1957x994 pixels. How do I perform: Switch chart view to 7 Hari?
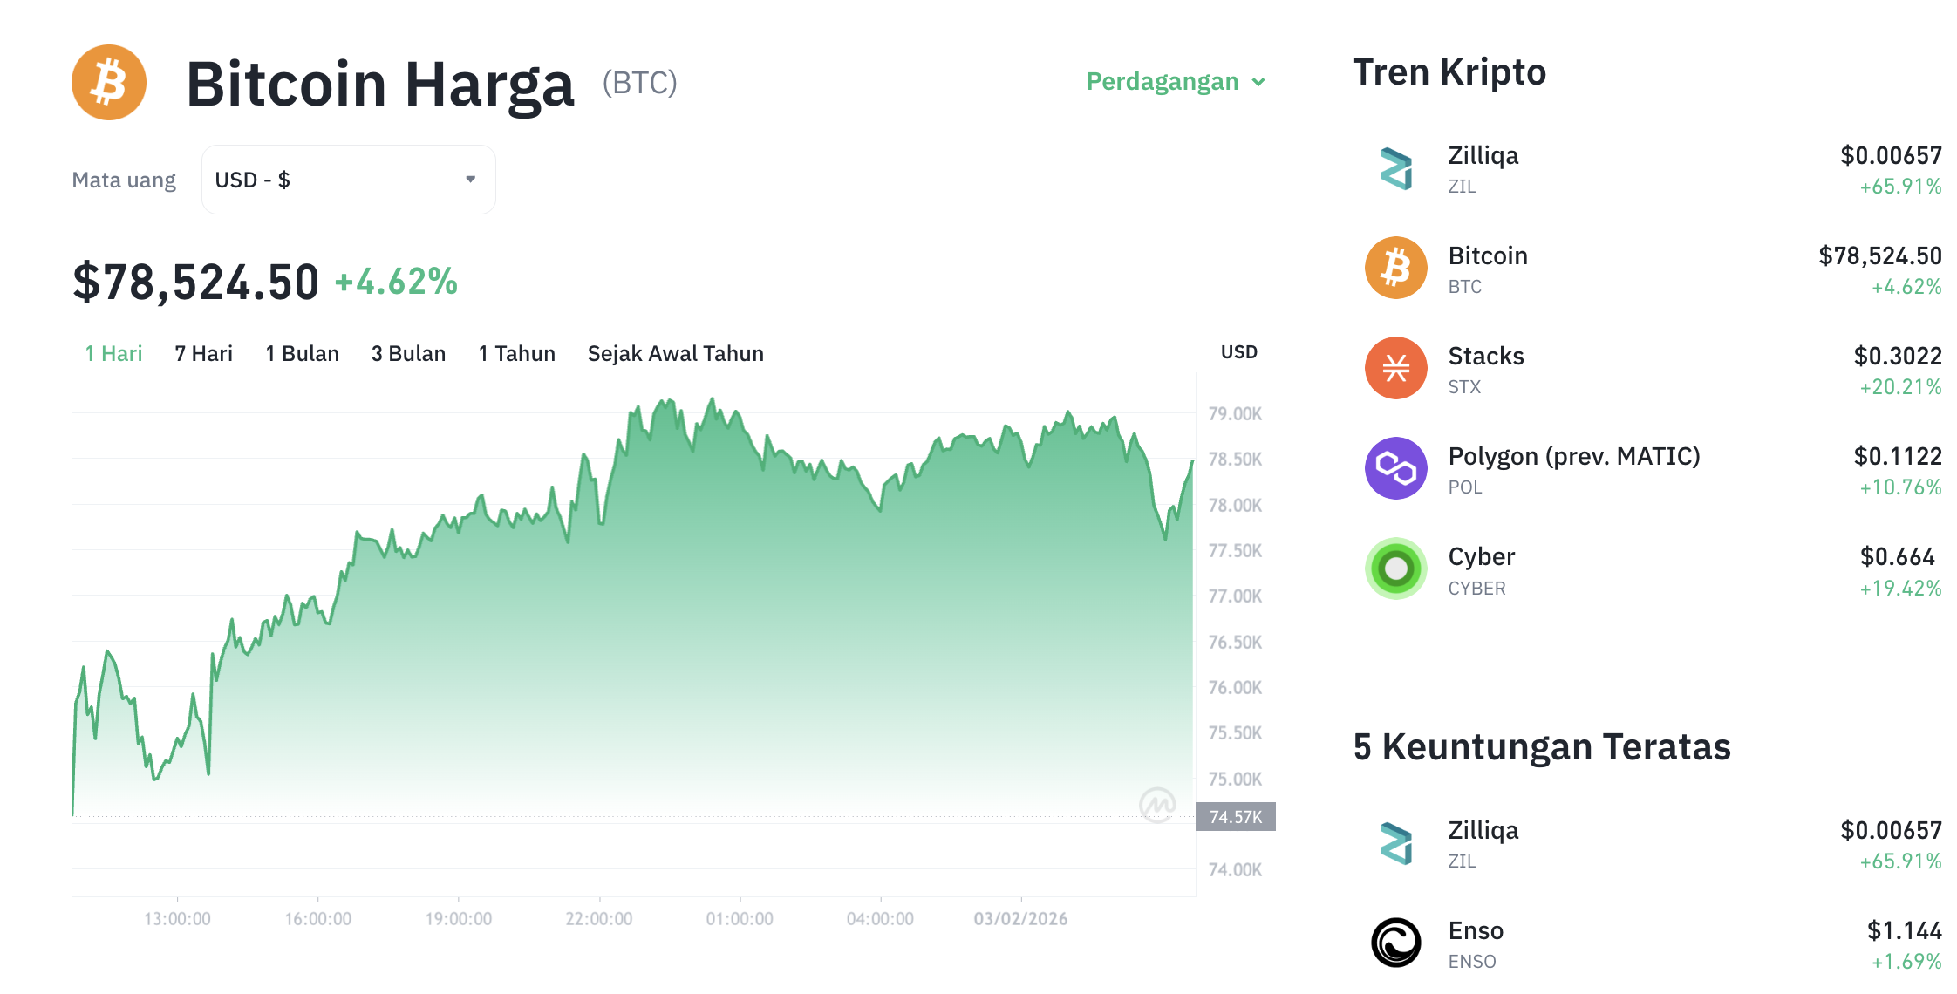(202, 353)
